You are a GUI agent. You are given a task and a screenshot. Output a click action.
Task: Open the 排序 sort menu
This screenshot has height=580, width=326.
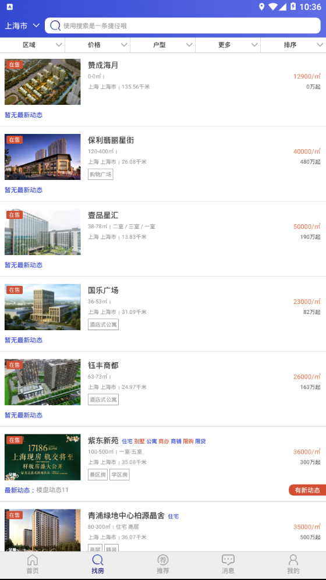[x=293, y=45]
